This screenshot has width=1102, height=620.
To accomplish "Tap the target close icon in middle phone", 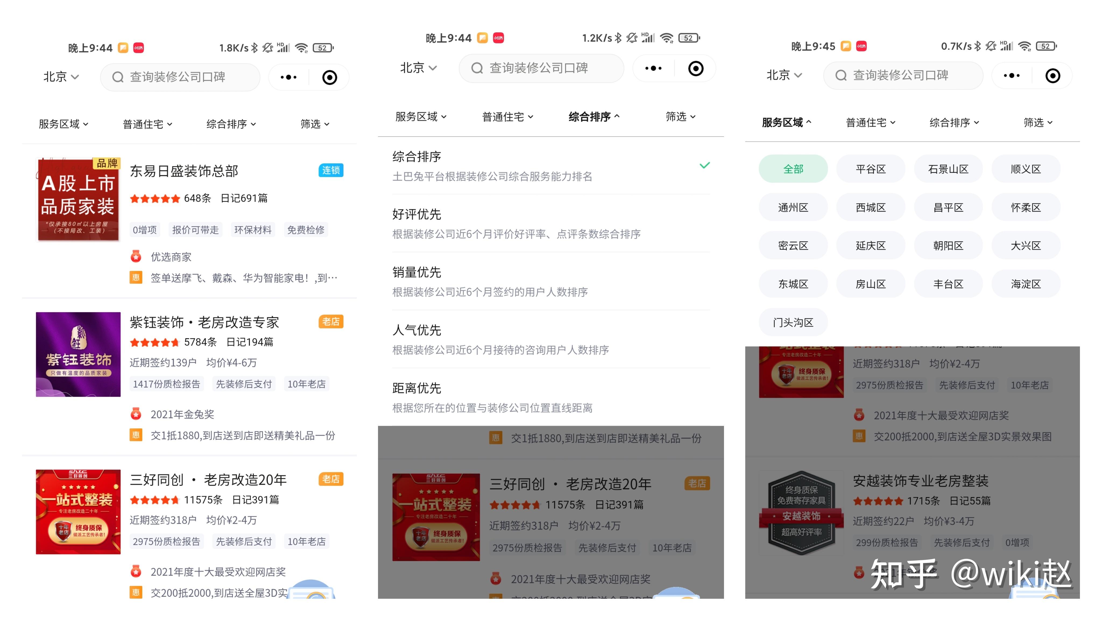I will [695, 68].
